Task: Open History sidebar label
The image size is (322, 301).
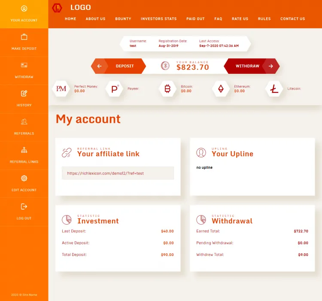Action: [x=24, y=105]
